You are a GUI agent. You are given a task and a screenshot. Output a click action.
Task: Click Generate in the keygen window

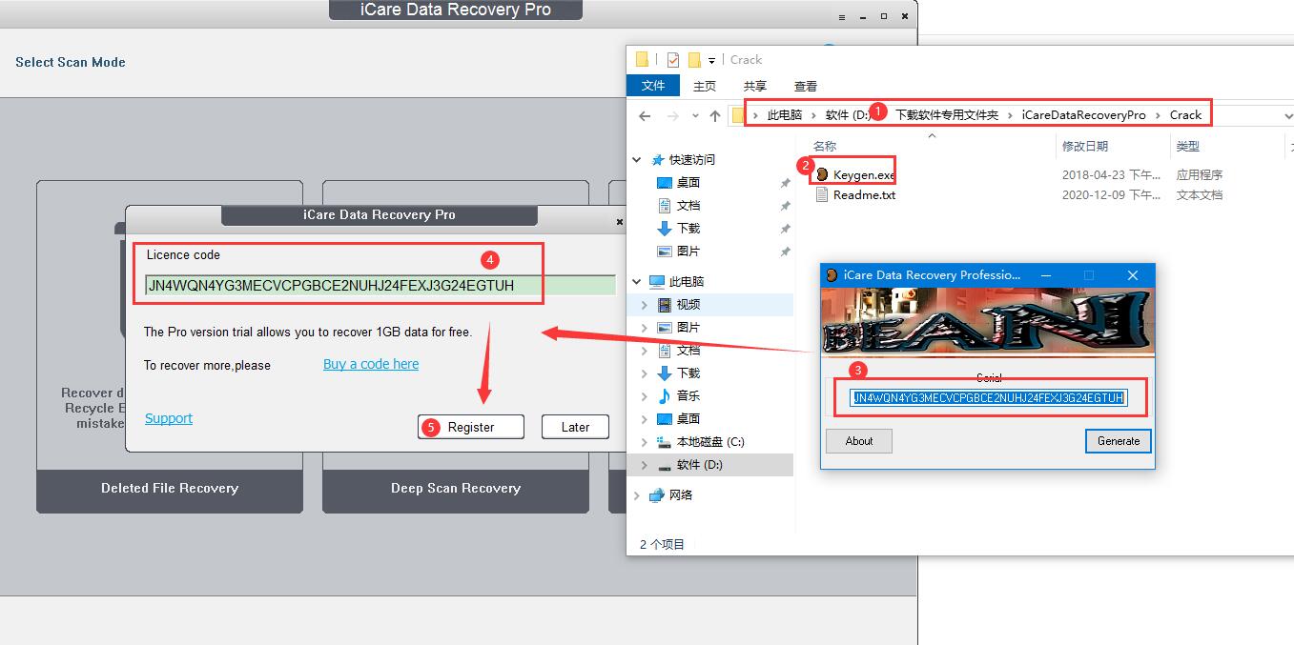(x=1119, y=441)
